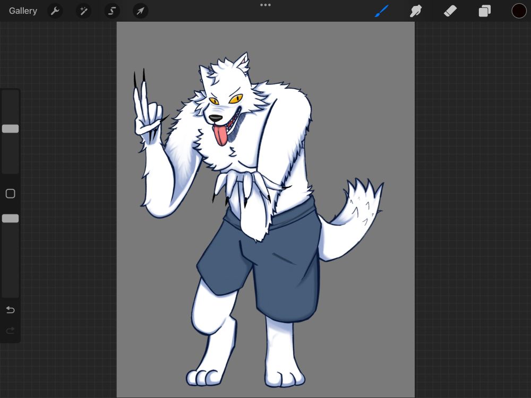Activate the Transform arrow tool
531x398 pixels.
click(140, 11)
